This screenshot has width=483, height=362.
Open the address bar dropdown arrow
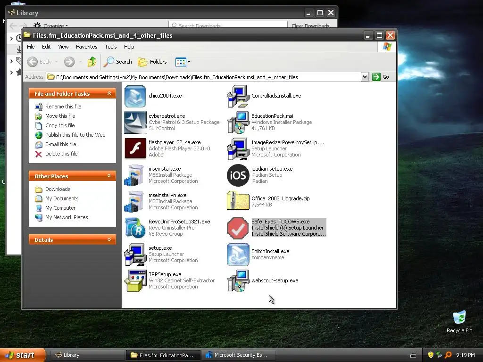(x=365, y=77)
